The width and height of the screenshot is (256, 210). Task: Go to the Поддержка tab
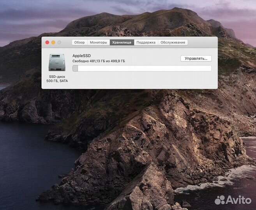(x=146, y=42)
